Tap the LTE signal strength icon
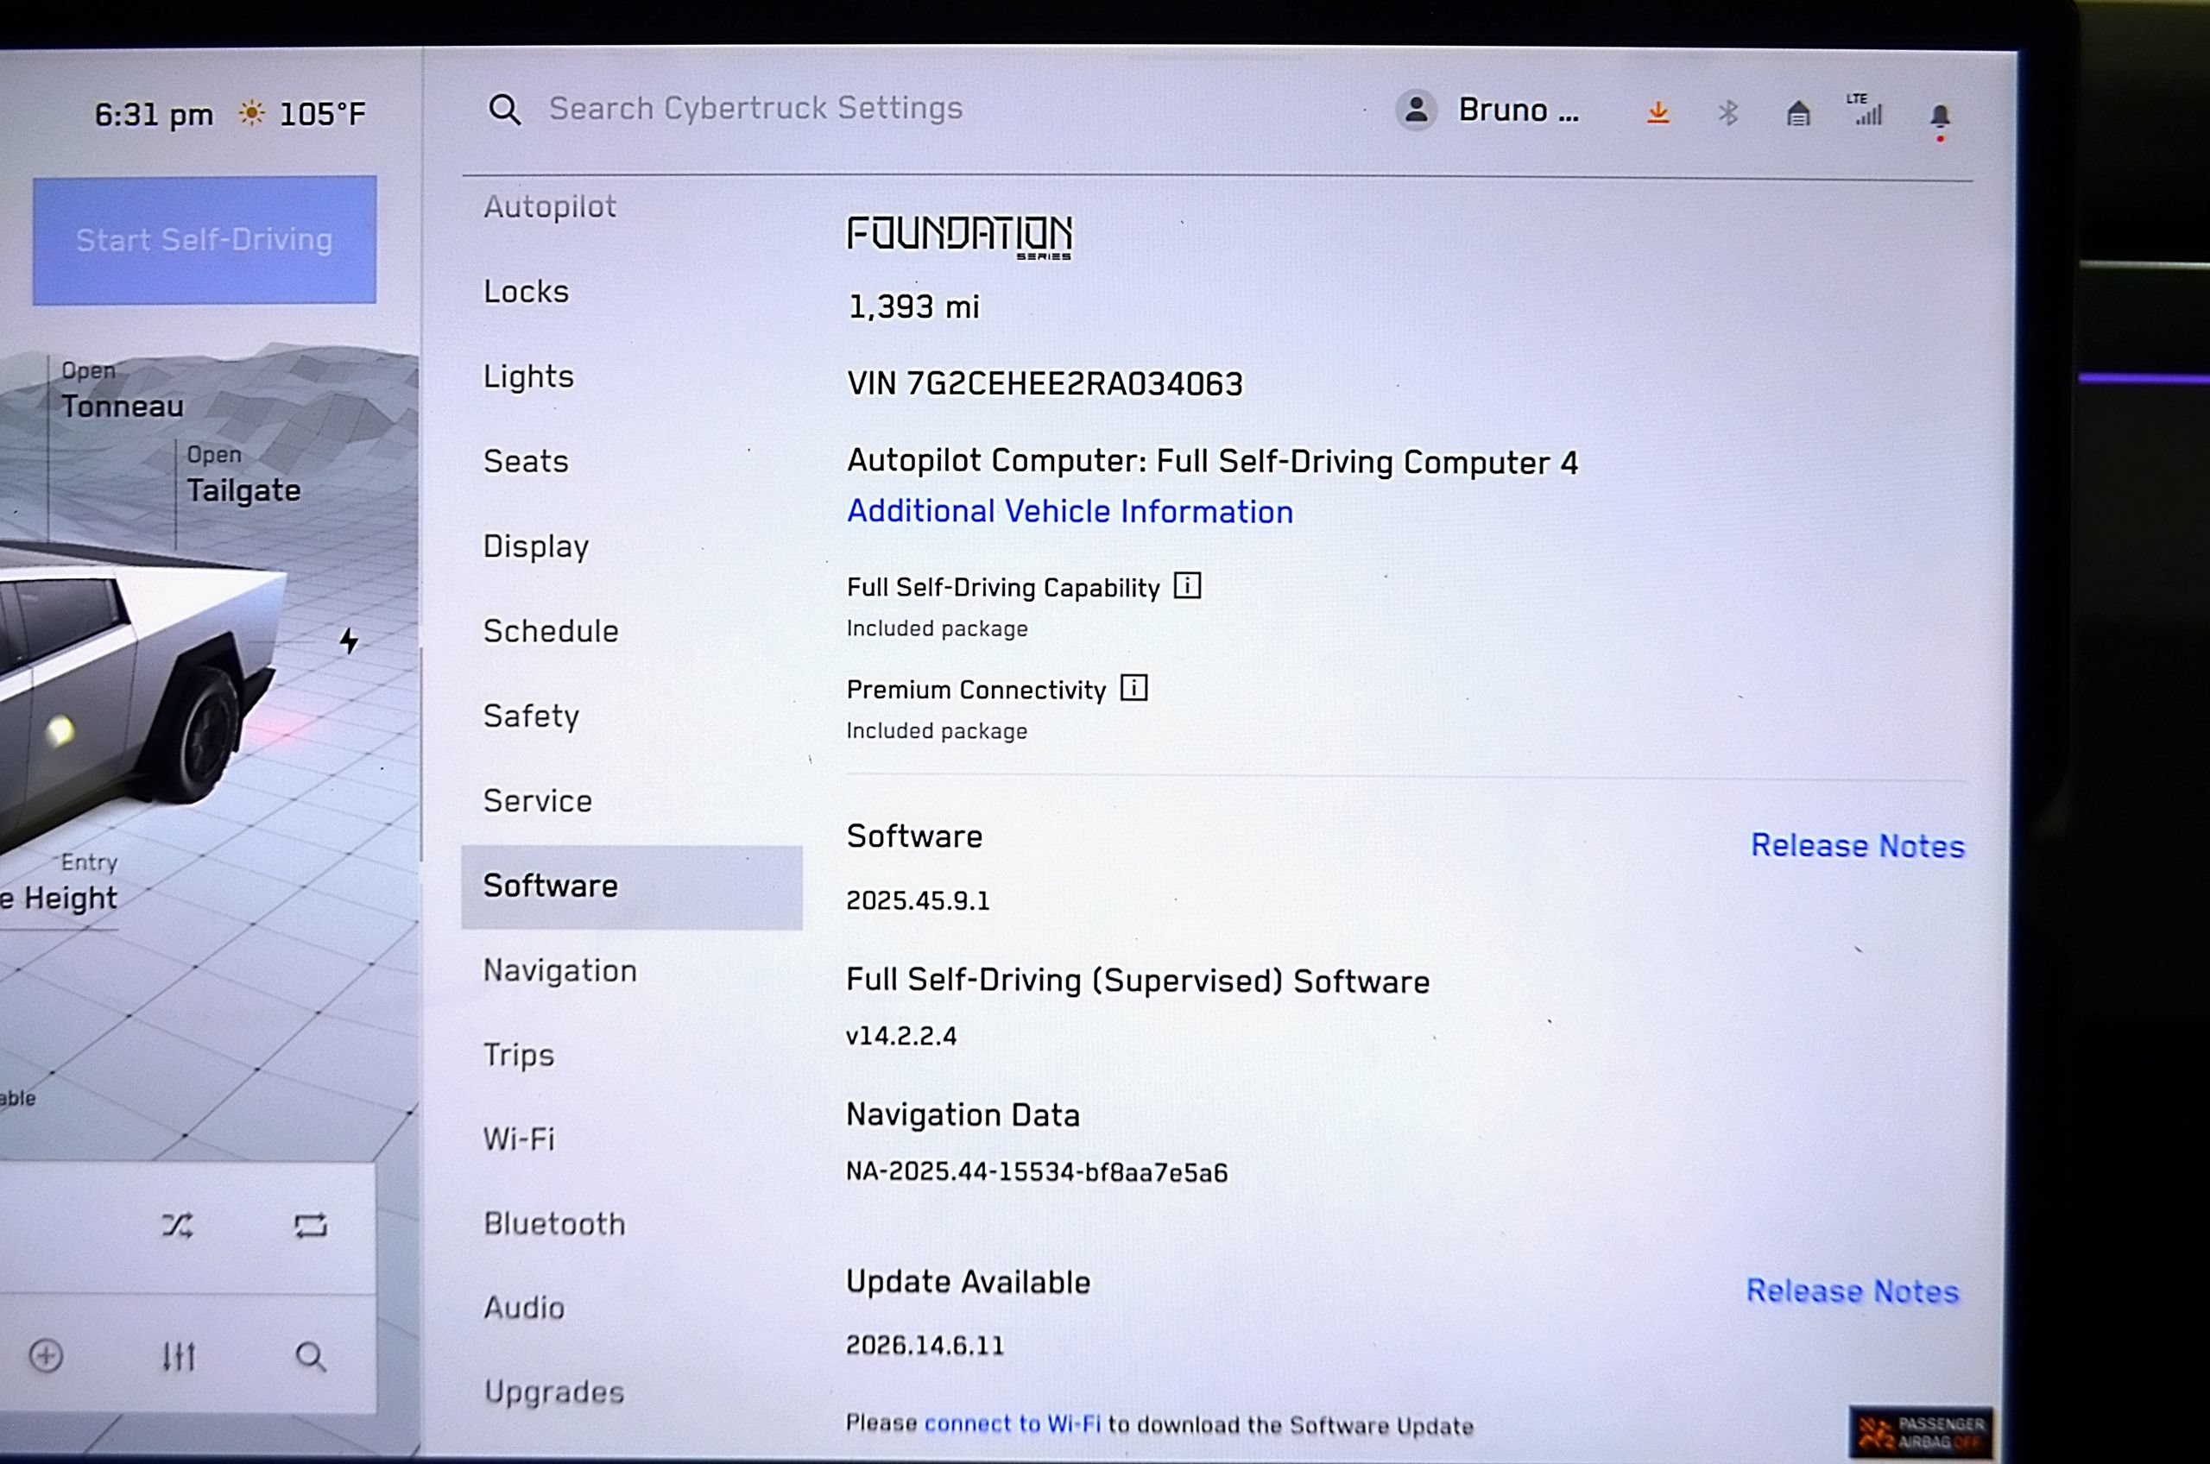The width and height of the screenshot is (2210, 1464). [x=1866, y=110]
